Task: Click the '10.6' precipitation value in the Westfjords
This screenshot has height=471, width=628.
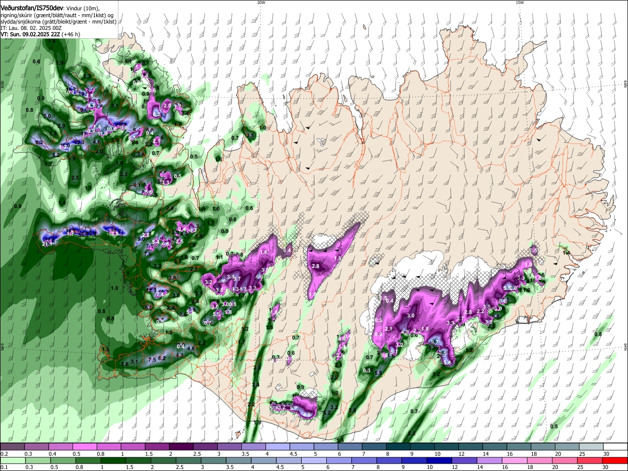Action: click(x=111, y=130)
